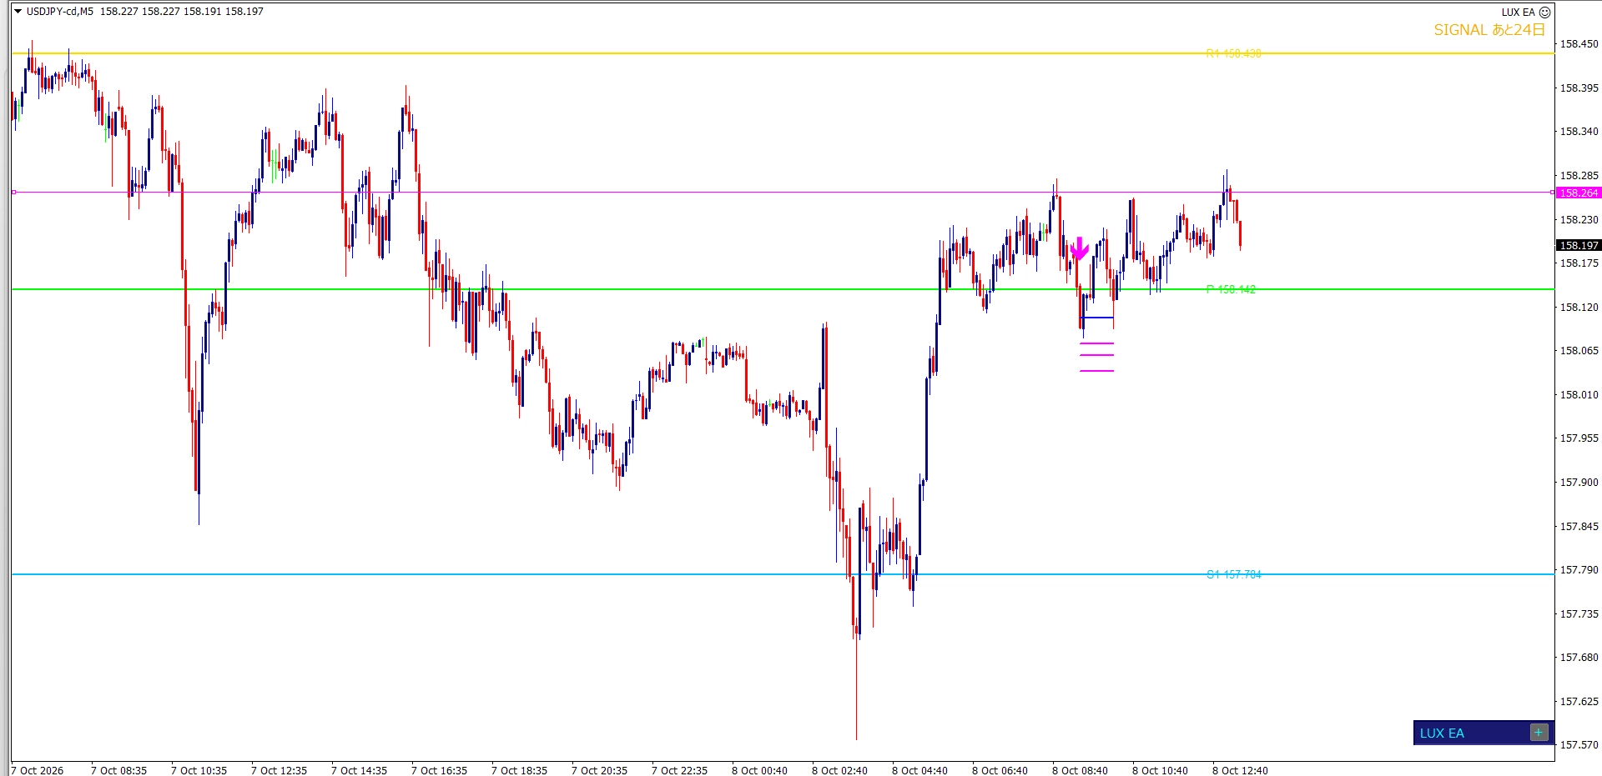Select the magenta 158.264 price tag
The height and width of the screenshot is (776, 1602).
point(1578,193)
